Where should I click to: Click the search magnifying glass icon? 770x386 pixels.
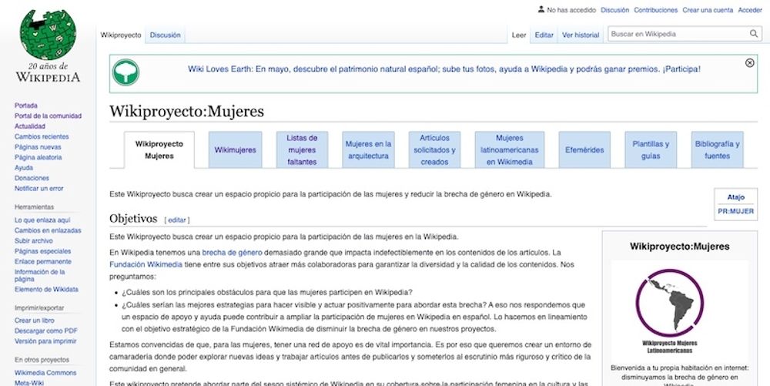coord(753,34)
